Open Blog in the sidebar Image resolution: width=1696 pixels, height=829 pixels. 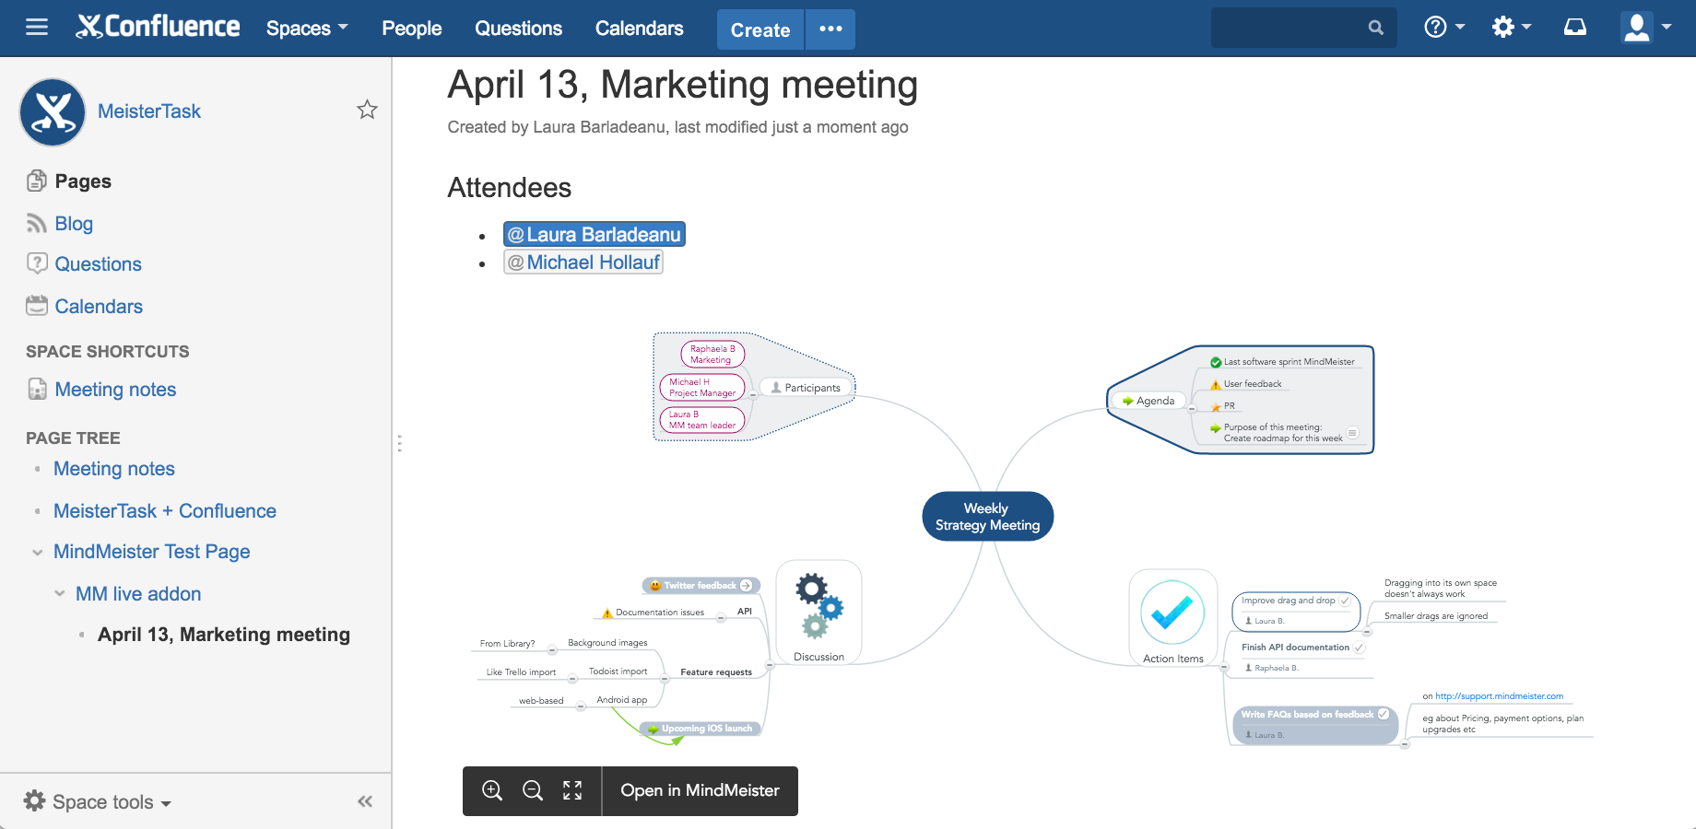point(74,224)
